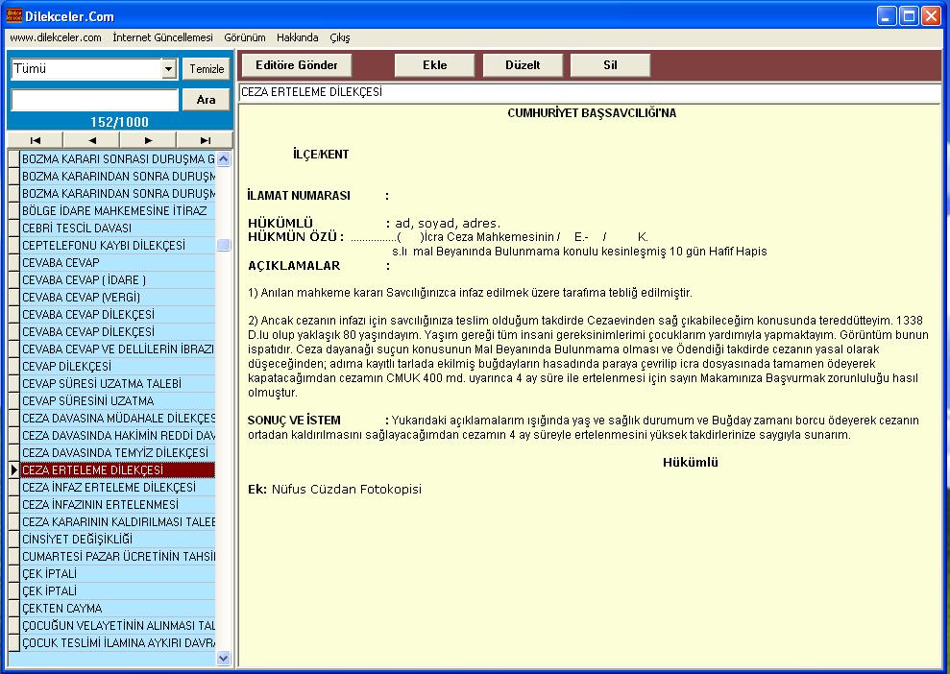Open the Tümü category dropdown
950x674 pixels.
(x=169, y=69)
